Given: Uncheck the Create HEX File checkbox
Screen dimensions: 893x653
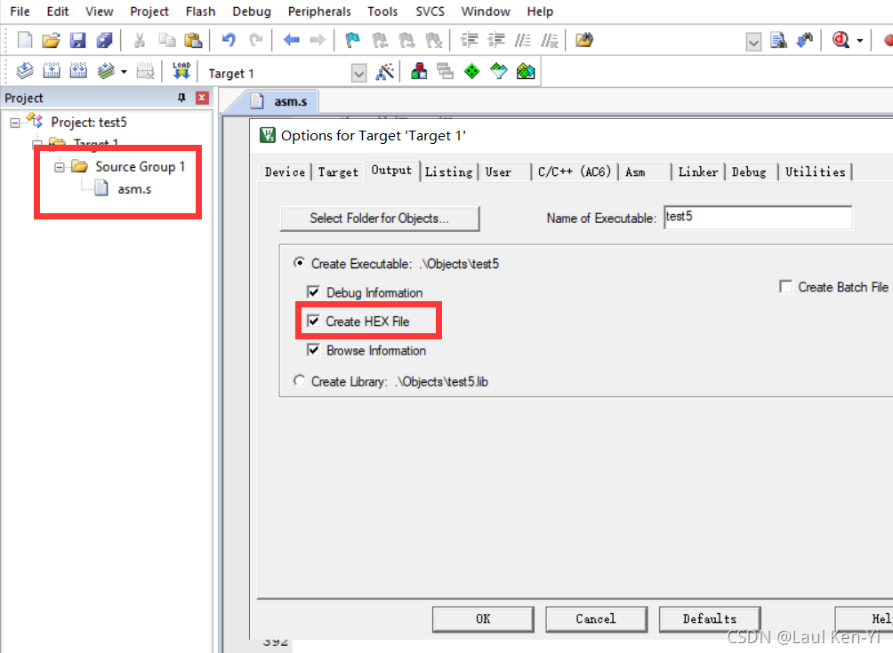Looking at the screenshot, I should tap(313, 321).
